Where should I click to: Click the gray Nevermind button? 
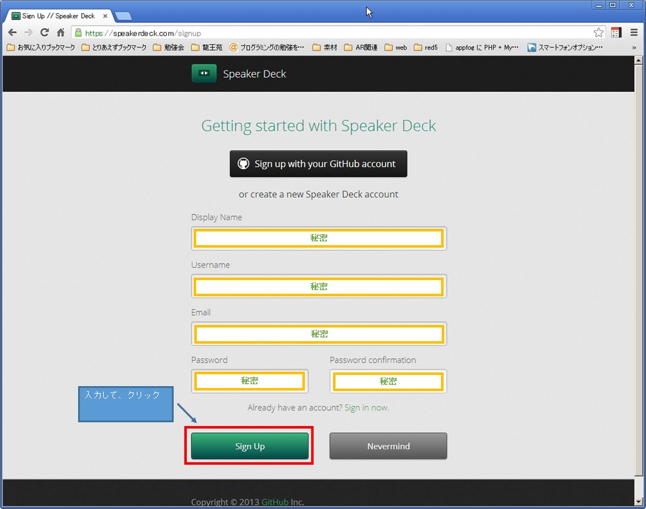(x=388, y=446)
